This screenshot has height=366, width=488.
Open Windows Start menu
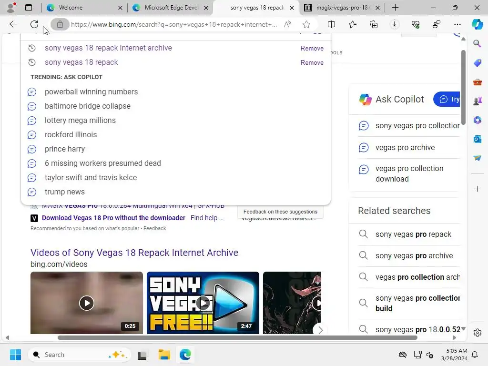[15, 355]
